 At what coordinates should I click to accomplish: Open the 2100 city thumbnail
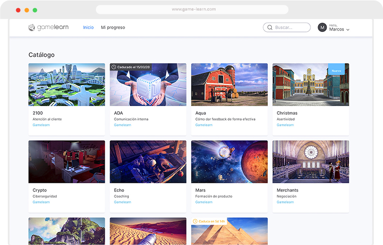(x=67, y=85)
